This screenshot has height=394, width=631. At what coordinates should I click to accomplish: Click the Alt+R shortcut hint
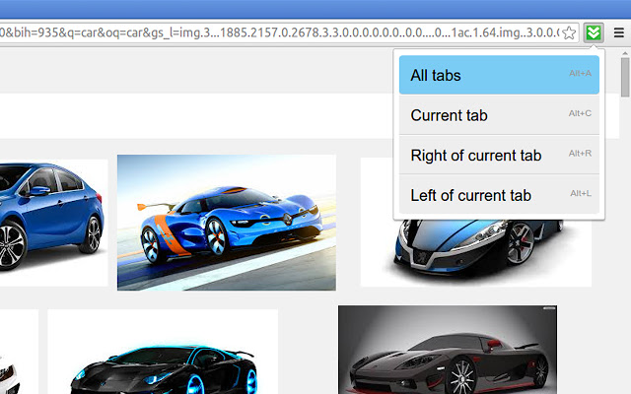coord(580,154)
